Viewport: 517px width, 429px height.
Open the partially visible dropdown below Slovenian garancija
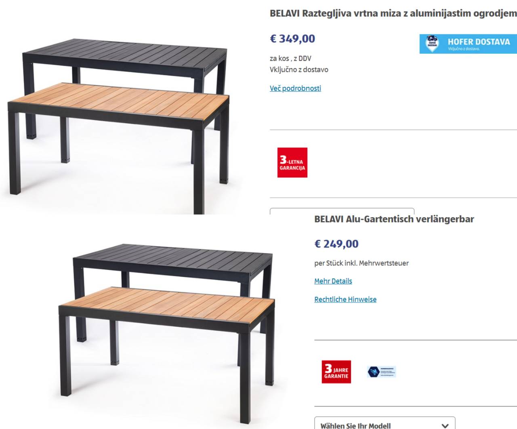pos(342,211)
